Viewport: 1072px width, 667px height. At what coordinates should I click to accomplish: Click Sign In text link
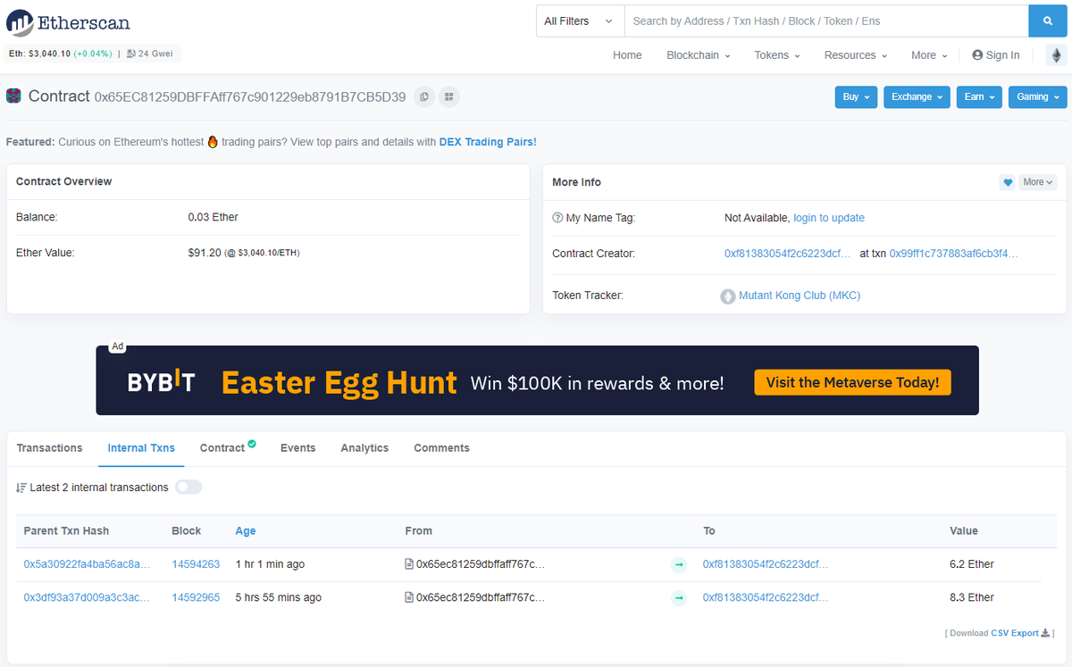pos(1003,55)
